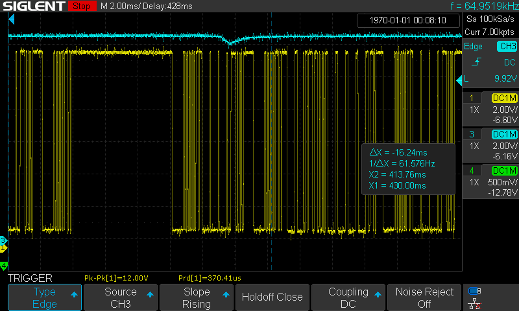Viewport: 519px width, 311px height.
Task: Select the green channel 4 ground marker
Action: point(3,266)
